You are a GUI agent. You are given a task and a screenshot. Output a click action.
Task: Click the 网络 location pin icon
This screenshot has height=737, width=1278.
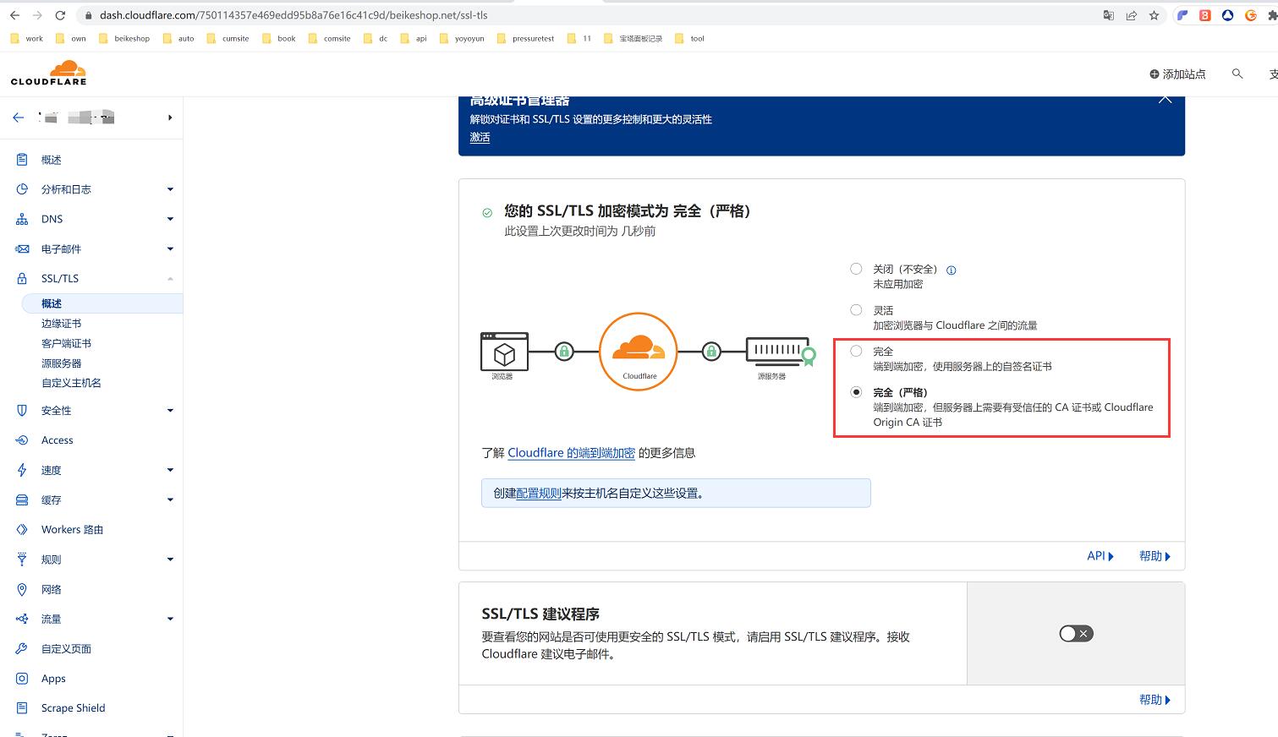(22, 589)
